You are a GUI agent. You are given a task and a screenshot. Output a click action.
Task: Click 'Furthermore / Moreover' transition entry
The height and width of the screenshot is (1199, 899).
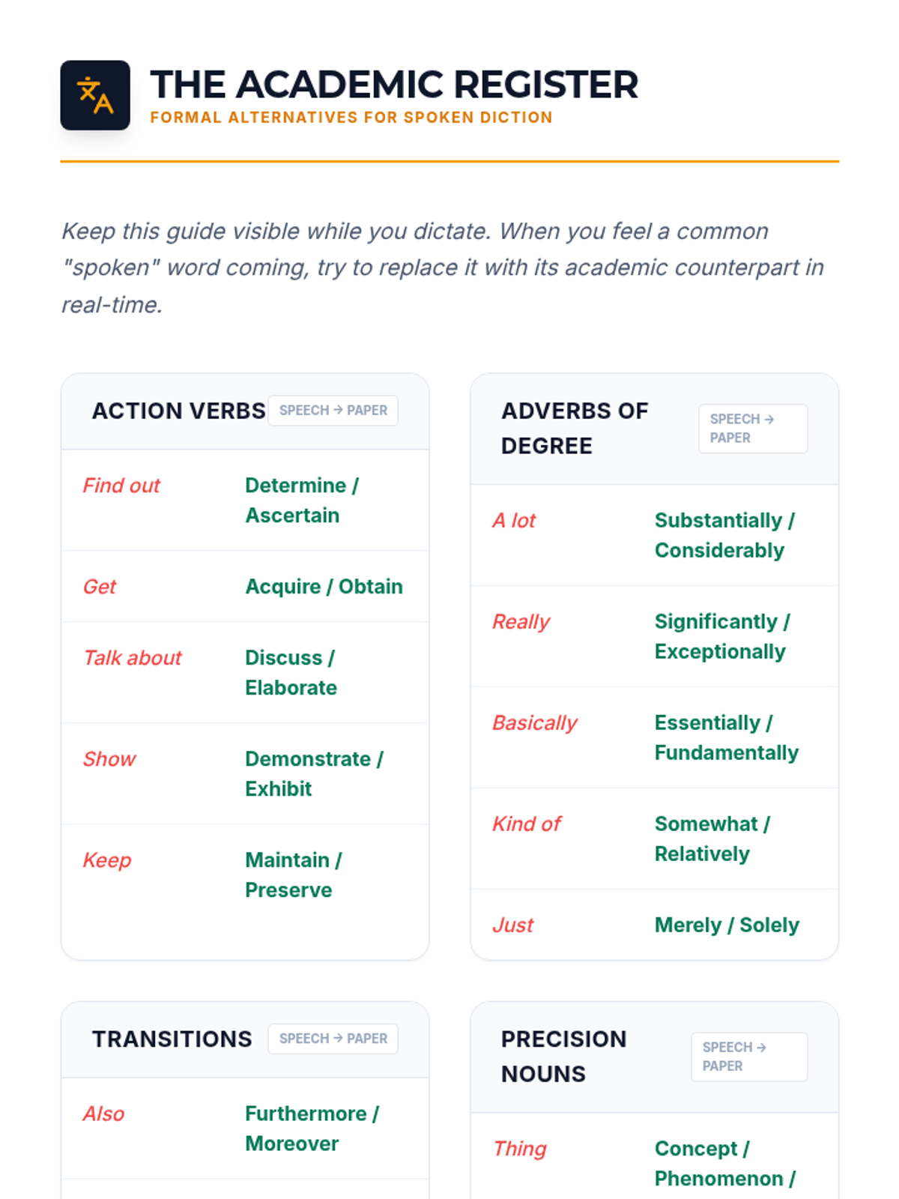[x=312, y=1129]
